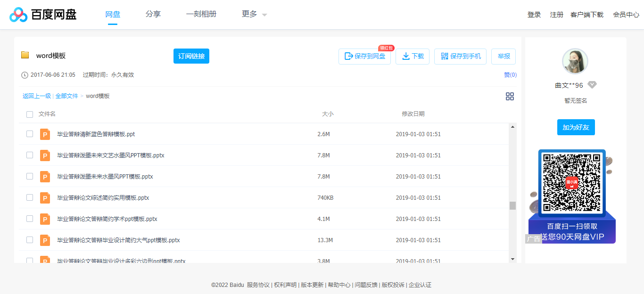Click the 订阅链接 subscribe button

click(x=191, y=56)
